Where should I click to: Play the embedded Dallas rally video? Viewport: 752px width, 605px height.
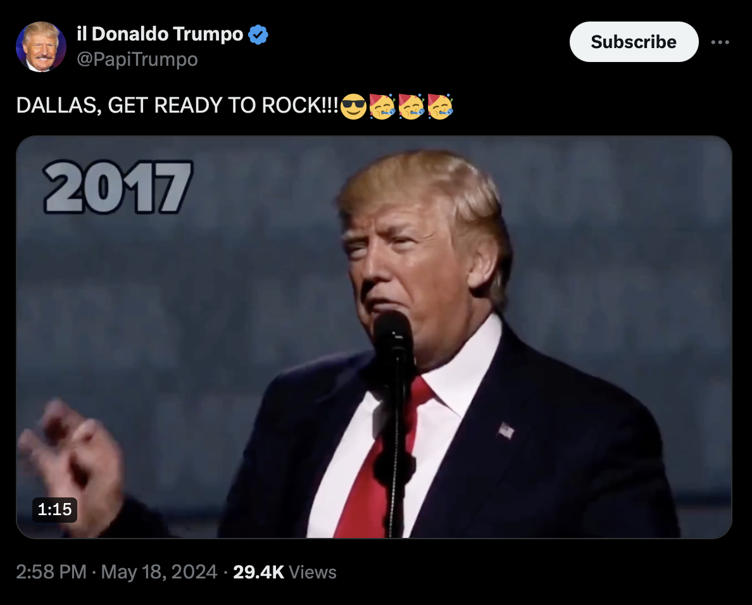374,337
